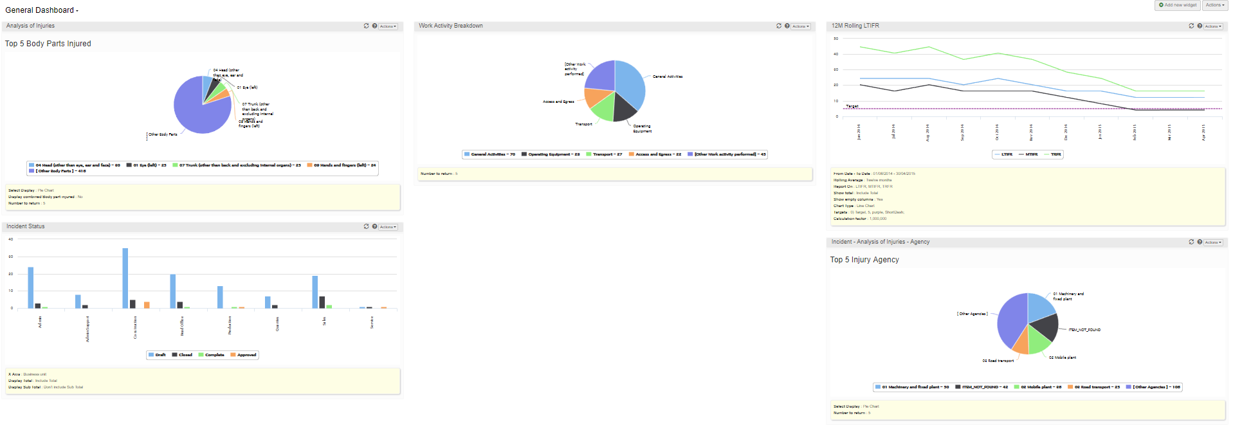
Task: Open help for Analysis of Injuries widget
Action: (x=374, y=26)
